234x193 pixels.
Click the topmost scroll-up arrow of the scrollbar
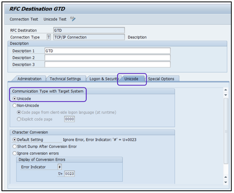click(x=226, y=90)
